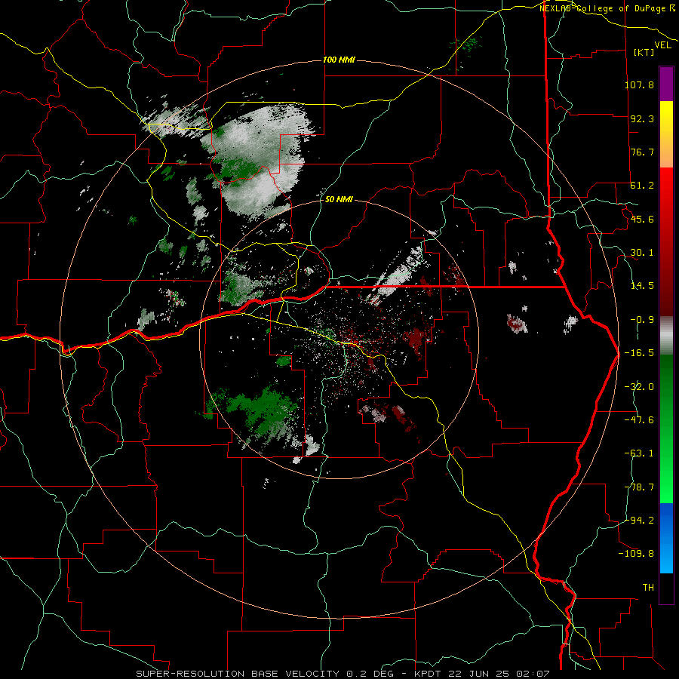
Task: Click the -63.1 velocity scale value
Action: (639, 453)
